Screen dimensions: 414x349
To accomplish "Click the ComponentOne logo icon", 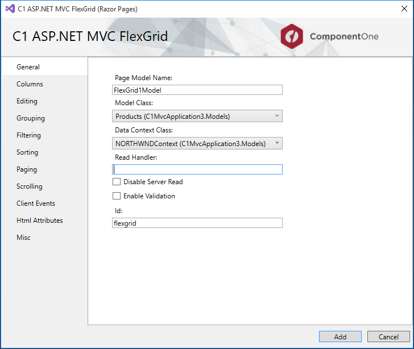I will (x=292, y=36).
